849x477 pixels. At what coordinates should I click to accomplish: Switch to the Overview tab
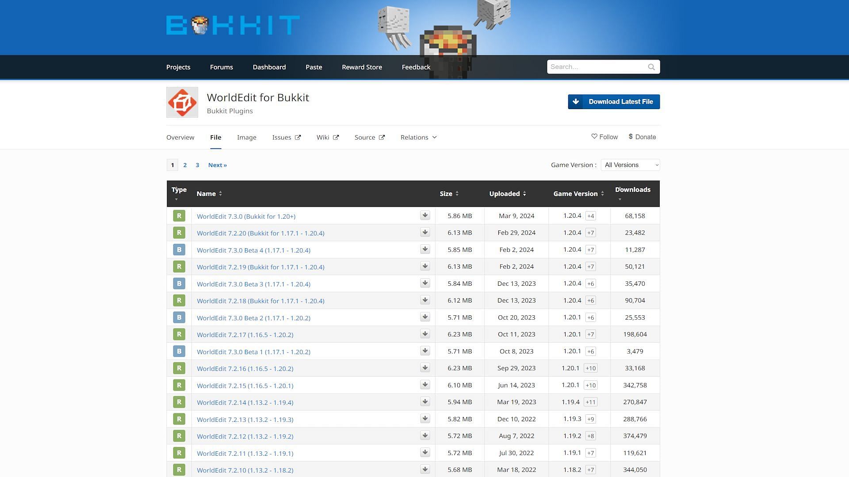[180, 137]
